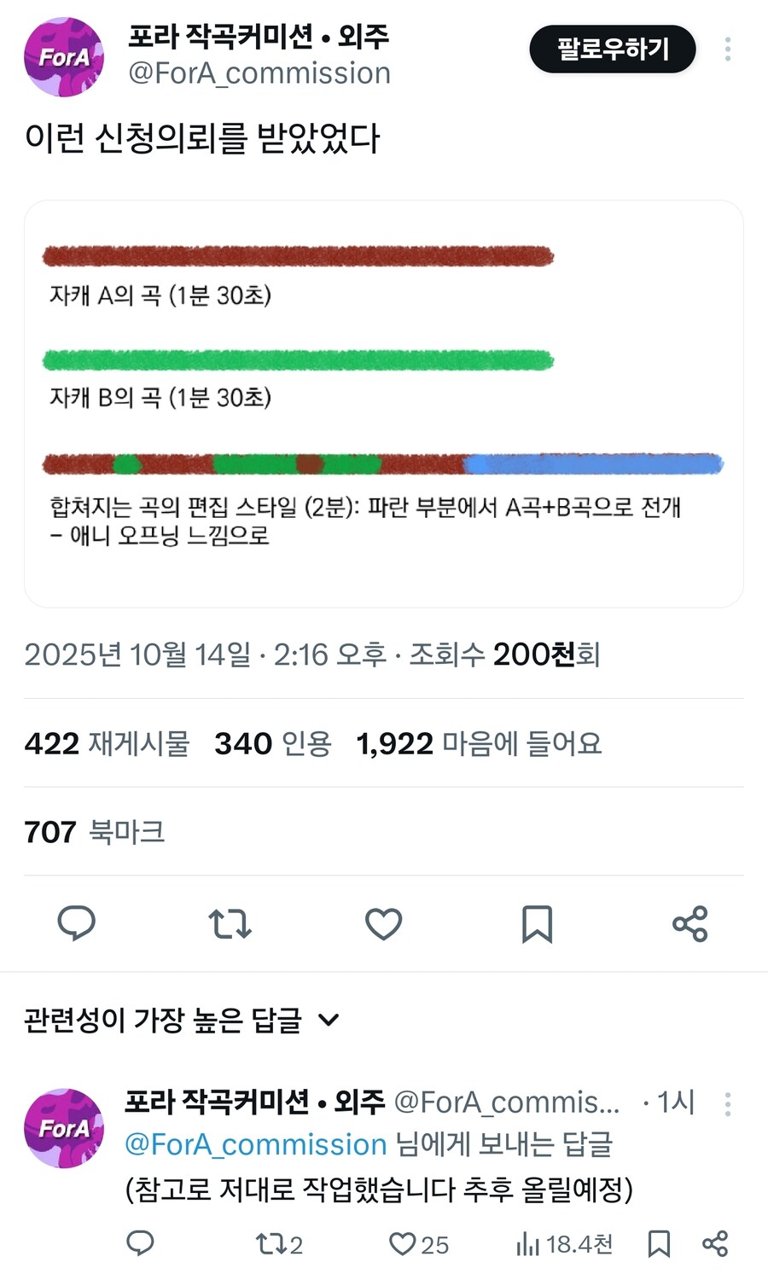Bookmark the main post

click(x=537, y=923)
